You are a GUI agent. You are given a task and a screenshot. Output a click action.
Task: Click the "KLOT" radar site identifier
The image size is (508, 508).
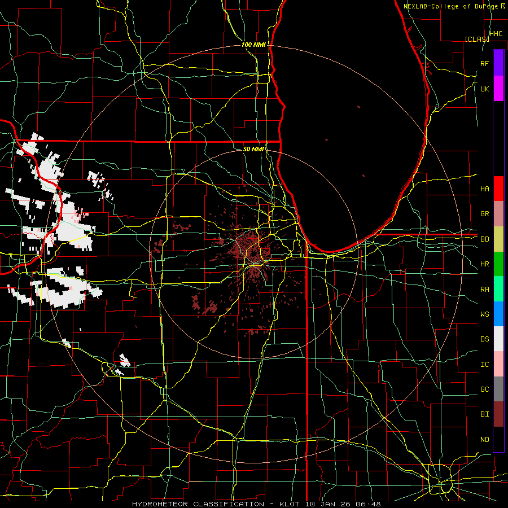point(290,504)
